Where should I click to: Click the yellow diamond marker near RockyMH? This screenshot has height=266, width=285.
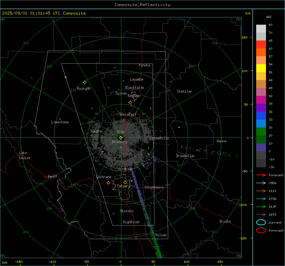coord(85,83)
